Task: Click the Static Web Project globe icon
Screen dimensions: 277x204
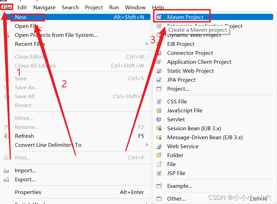Action: pos(159,71)
